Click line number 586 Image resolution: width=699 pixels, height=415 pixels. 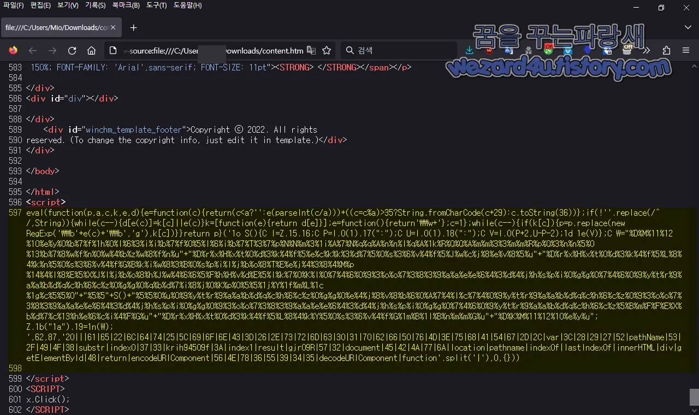click(x=15, y=99)
